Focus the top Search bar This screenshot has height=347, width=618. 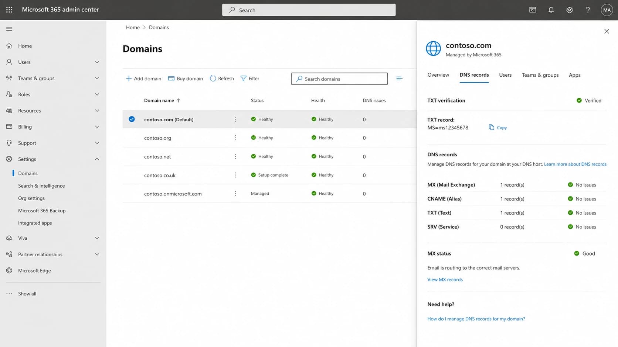[309, 10]
